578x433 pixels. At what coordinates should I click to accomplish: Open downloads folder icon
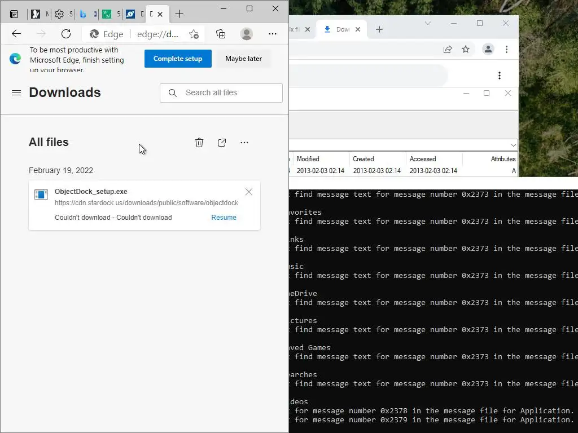(221, 143)
